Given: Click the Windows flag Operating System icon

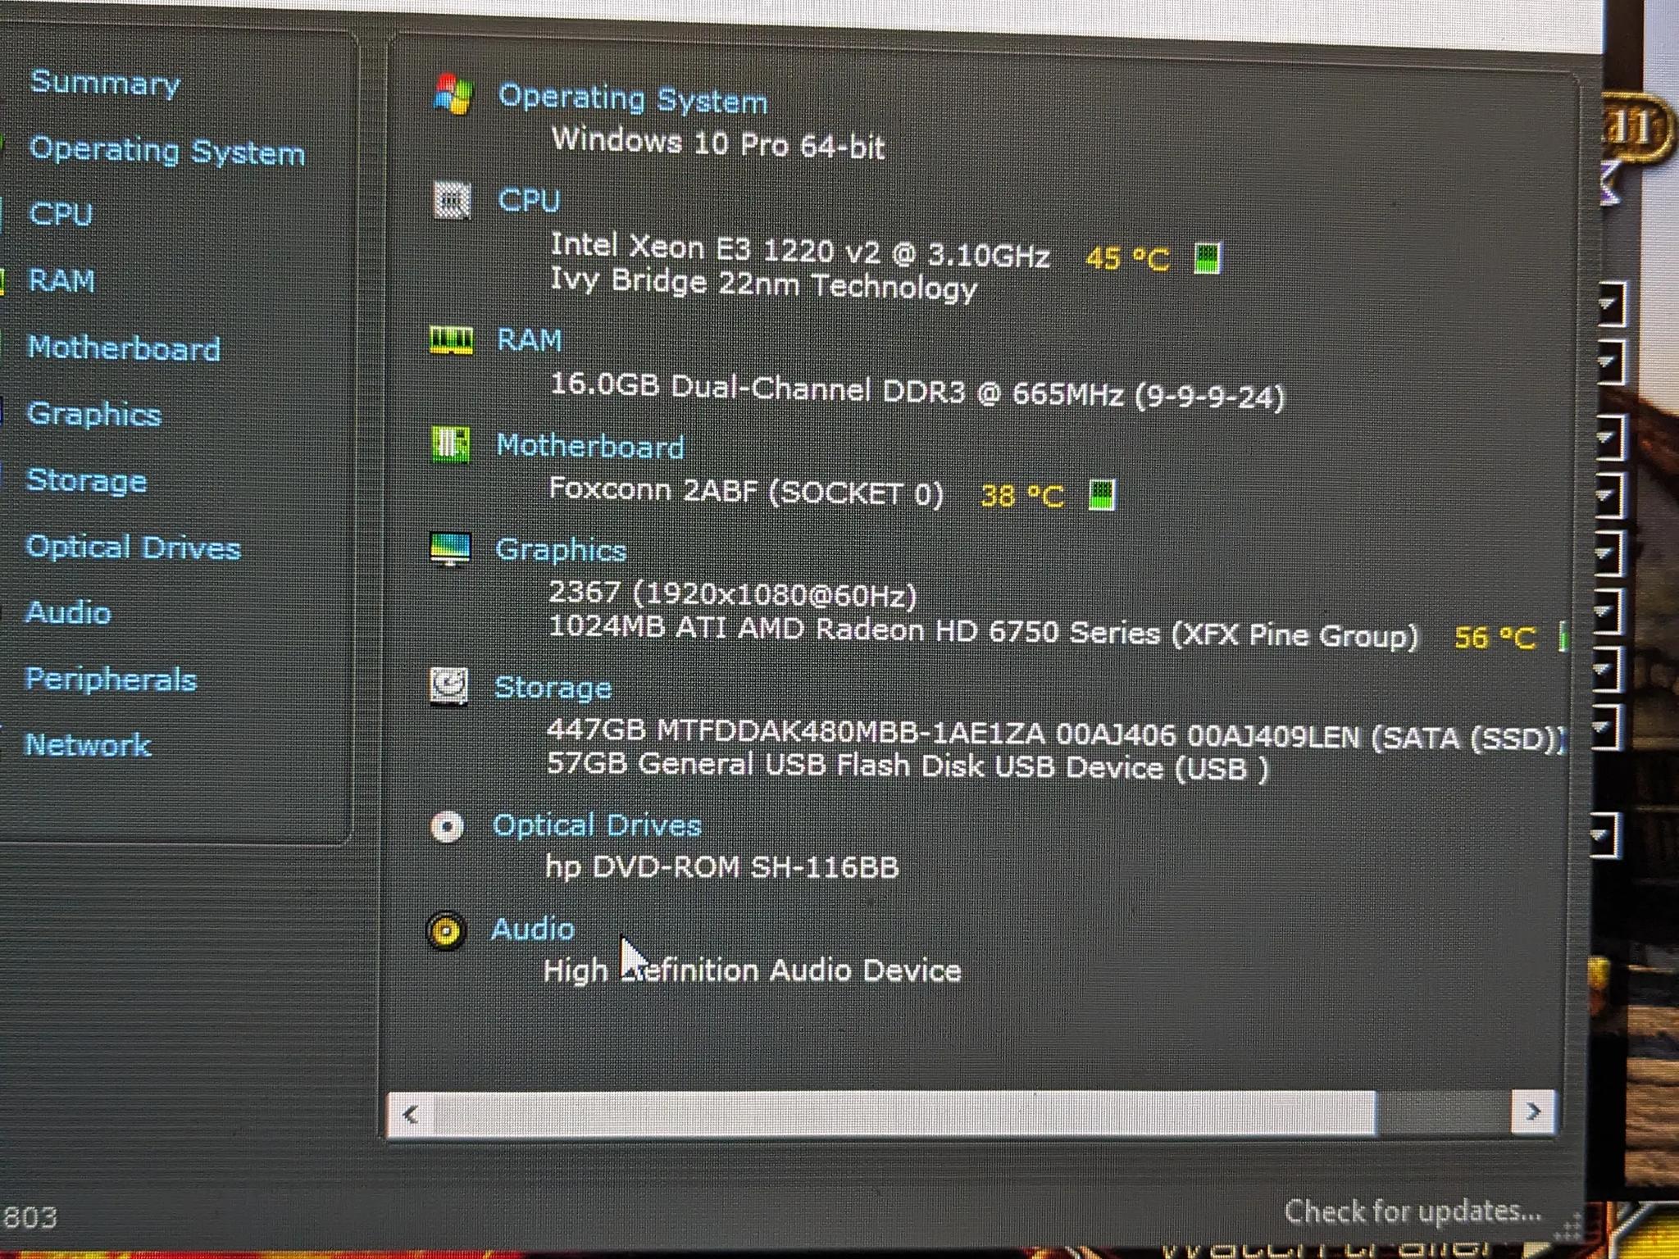Looking at the screenshot, I should point(453,94).
